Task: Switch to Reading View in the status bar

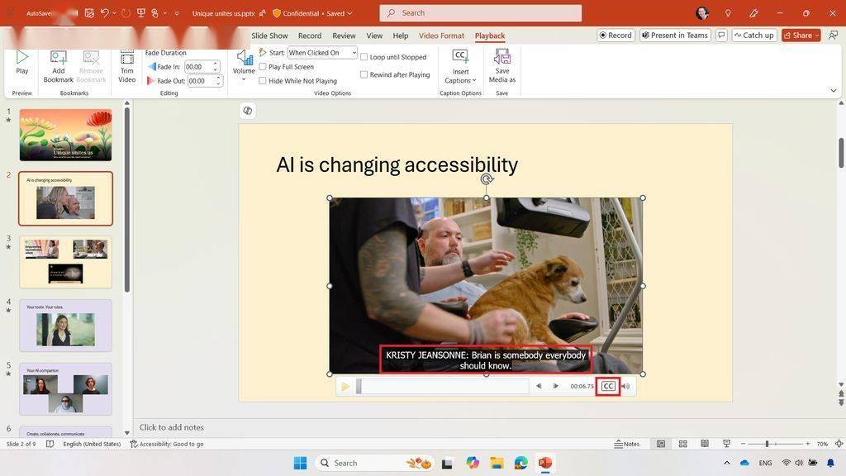Action: pyautogui.click(x=705, y=444)
